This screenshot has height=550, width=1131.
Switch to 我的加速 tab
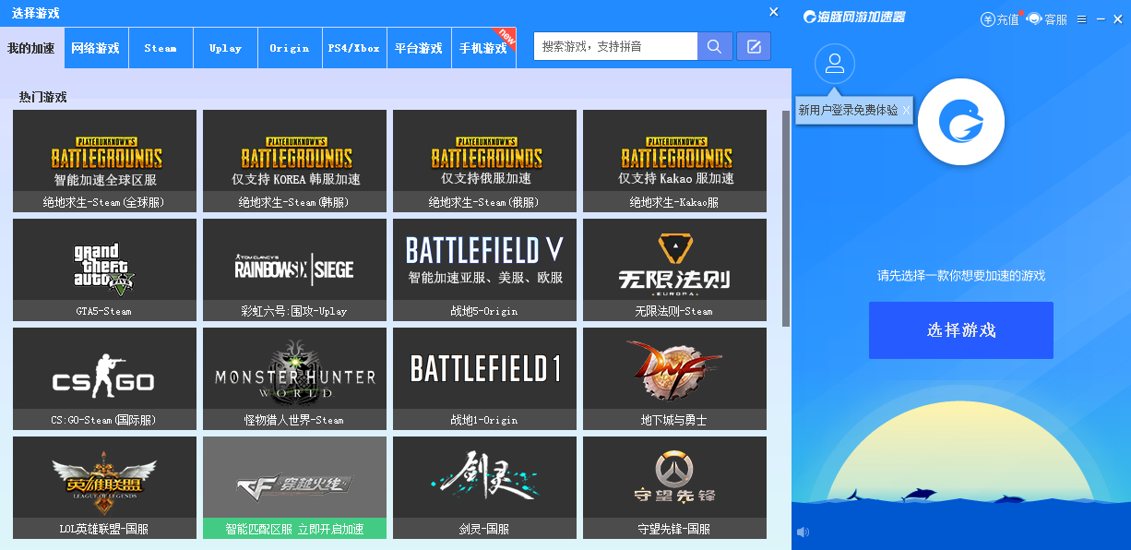30,48
